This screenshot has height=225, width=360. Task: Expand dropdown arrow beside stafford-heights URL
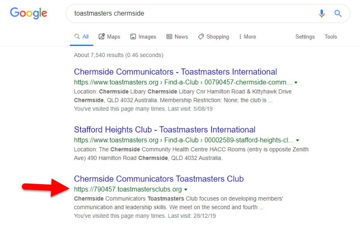[x=297, y=140]
